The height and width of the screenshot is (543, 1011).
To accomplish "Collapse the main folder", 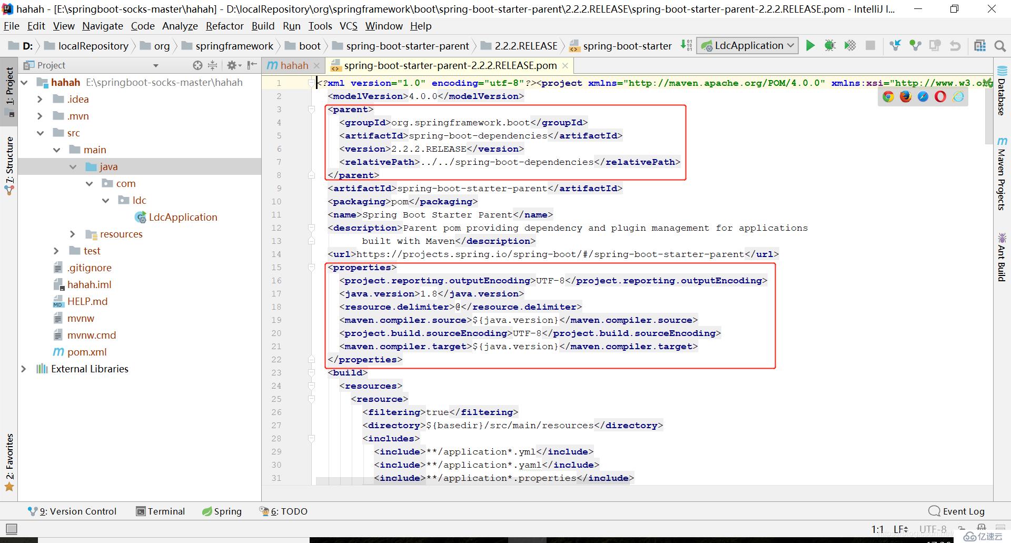I will [56, 150].
